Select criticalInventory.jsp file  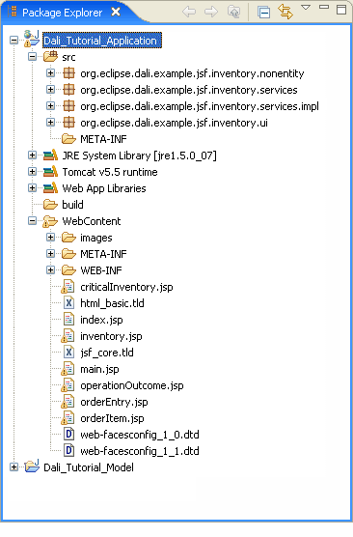126,287
